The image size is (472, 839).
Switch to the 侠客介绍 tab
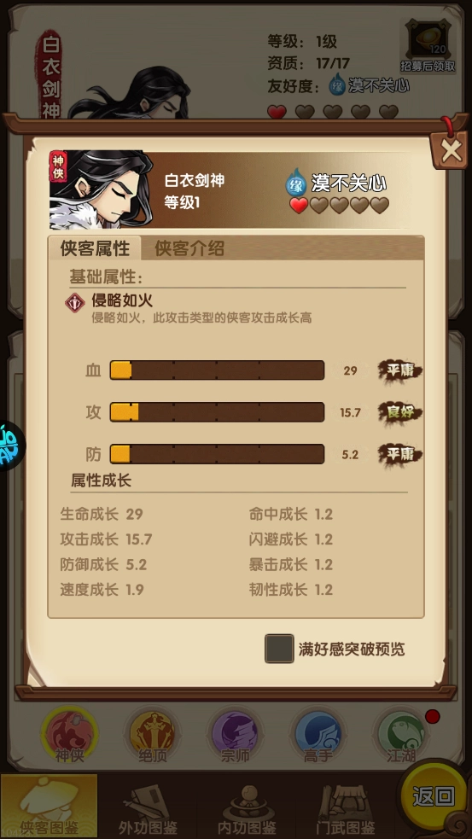[x=189, y=248]
